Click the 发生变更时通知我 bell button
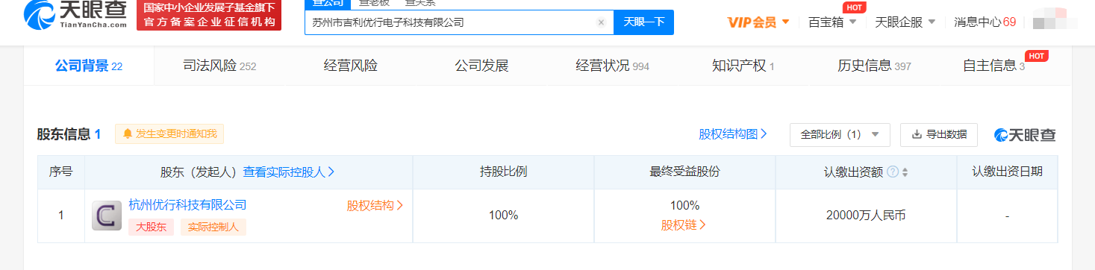The image size is (1095, 270). 169,134
